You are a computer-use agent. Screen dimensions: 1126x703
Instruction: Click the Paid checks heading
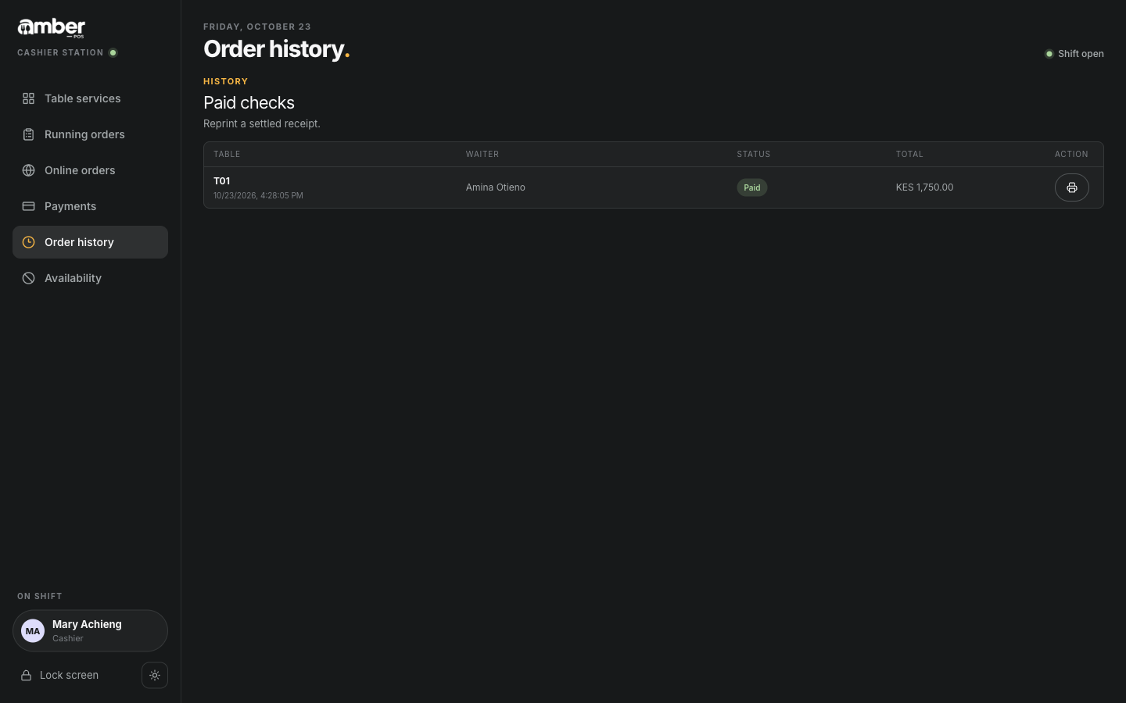pyautogui.click(x=249, y=103)
